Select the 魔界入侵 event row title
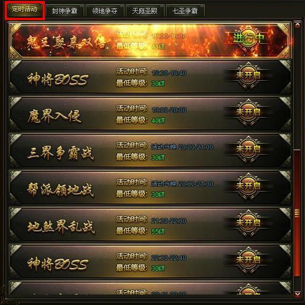Image resolution: width=305 pixels, height=305 pixels. pyautogui.click(x=54, y=116)
